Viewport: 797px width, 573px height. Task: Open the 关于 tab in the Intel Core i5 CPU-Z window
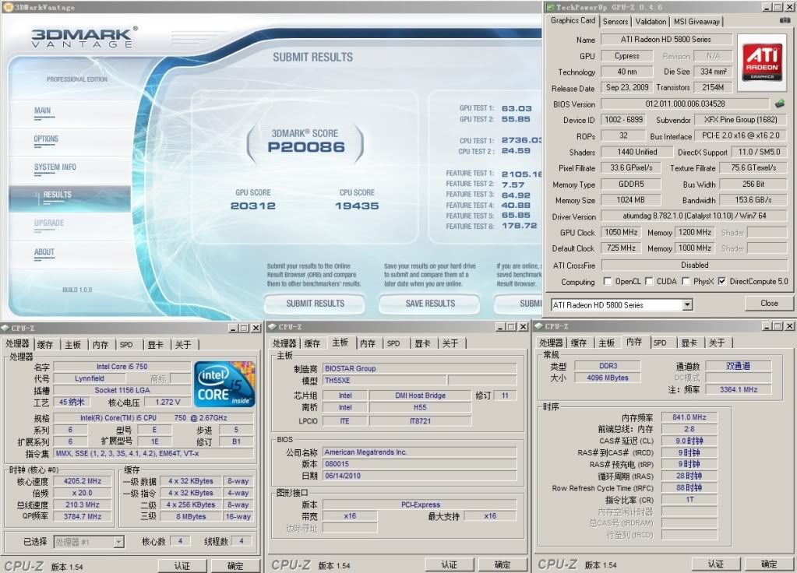click(x=183, y=345)
